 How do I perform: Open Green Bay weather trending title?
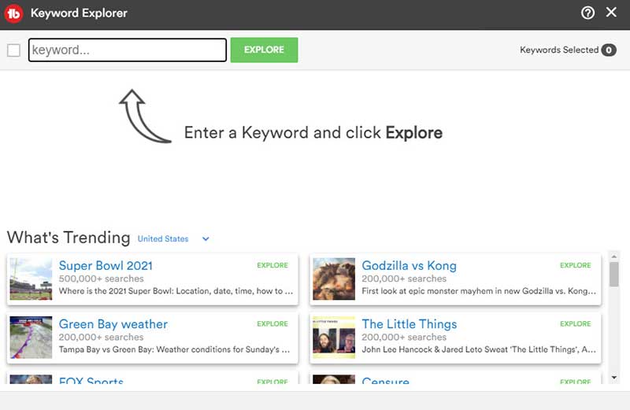click(113, 324)
